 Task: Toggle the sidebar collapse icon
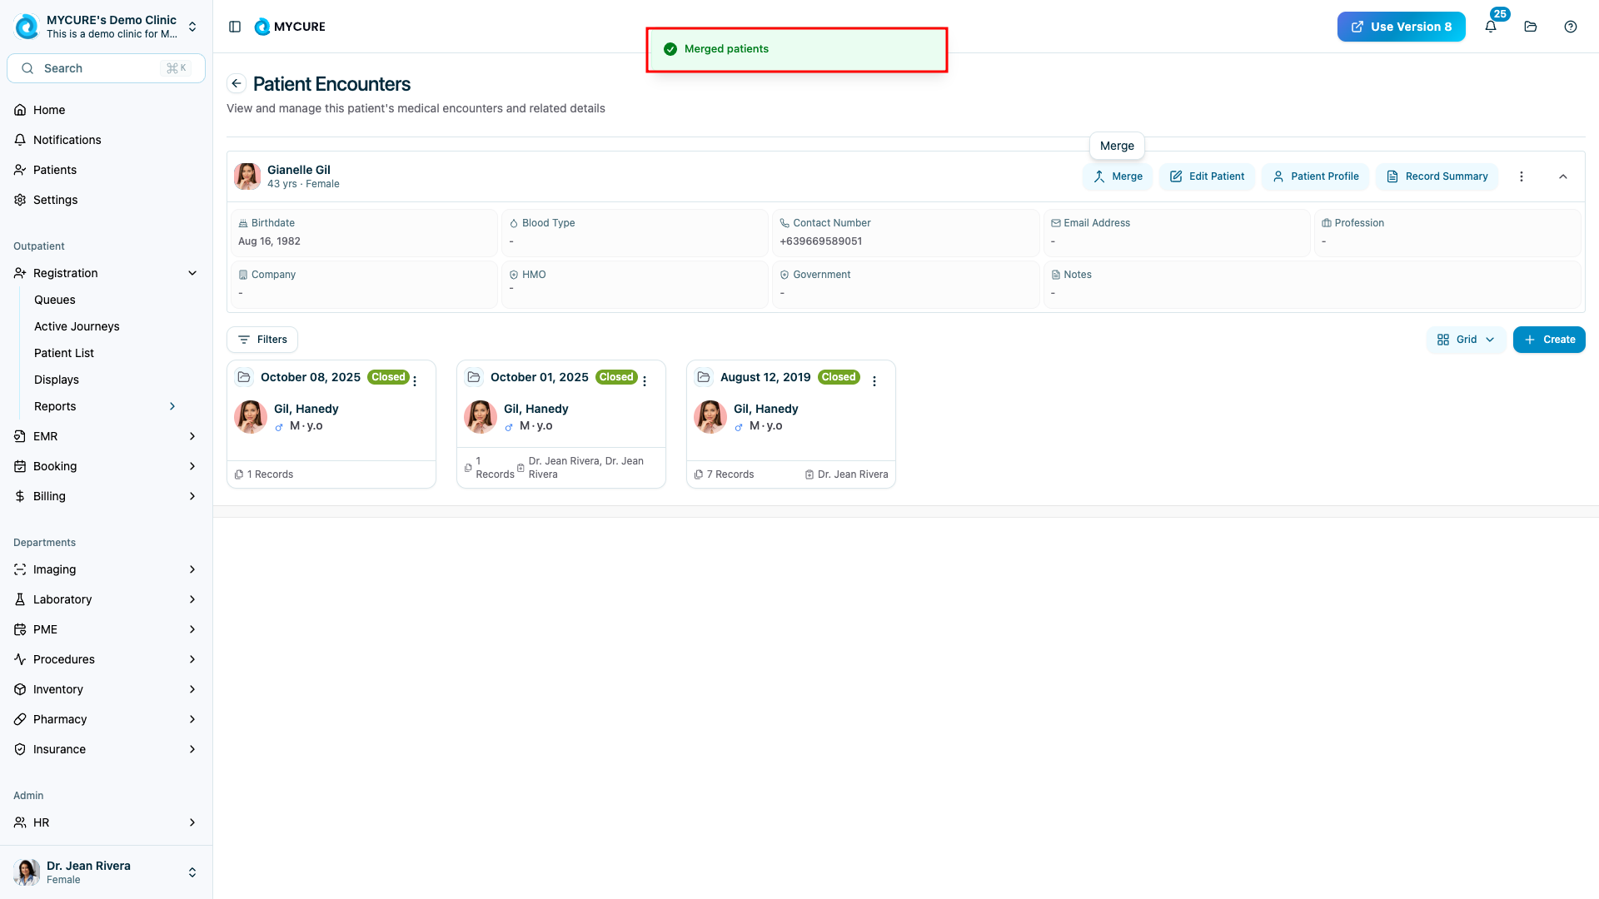pos(235,27)
